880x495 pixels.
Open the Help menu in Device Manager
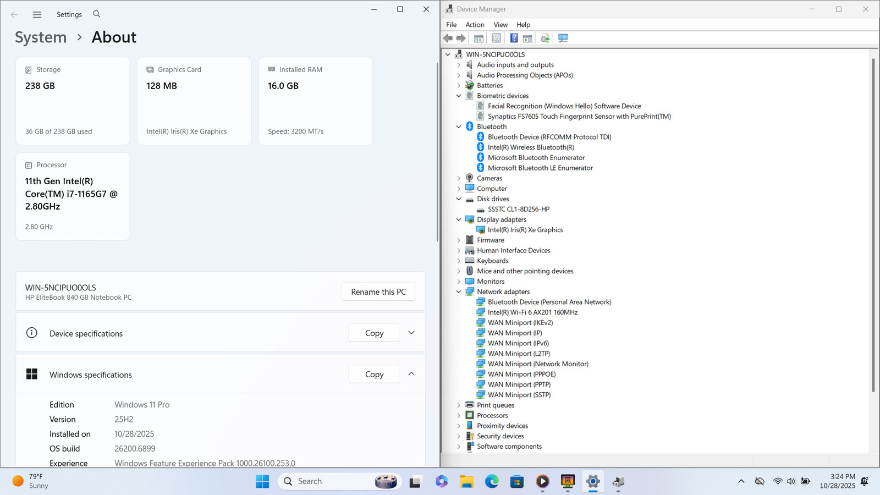[x=524, y=25]
